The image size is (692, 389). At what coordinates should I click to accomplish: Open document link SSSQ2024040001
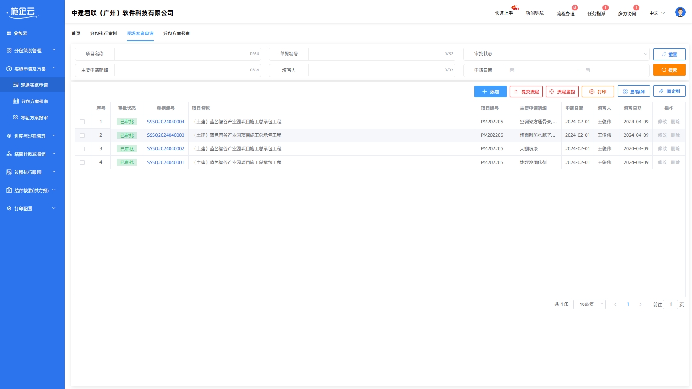[166, 163]
